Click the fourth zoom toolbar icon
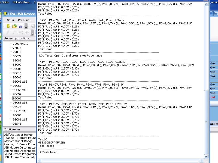This screenshot has height=163, width=218. [x=27, y=32]
